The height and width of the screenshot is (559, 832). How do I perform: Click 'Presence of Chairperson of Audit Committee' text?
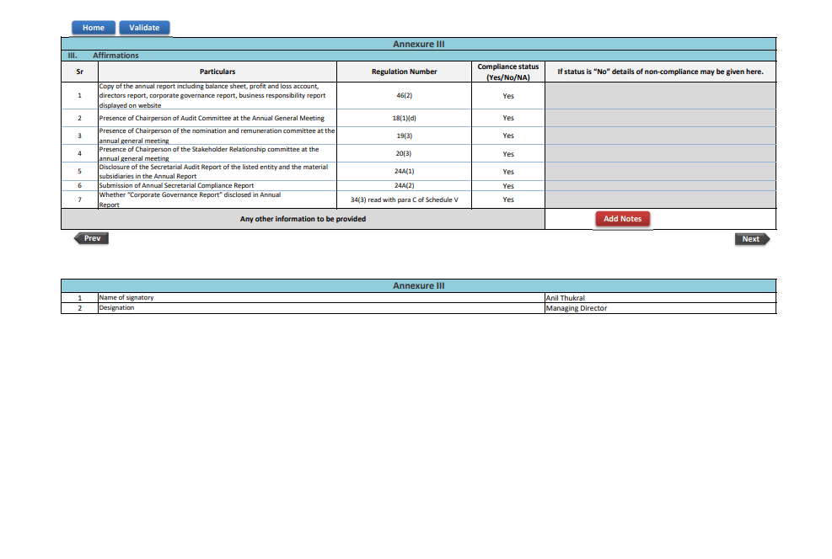(212, 118)
